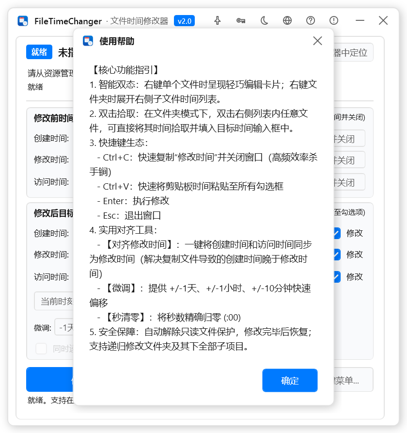Click the v2.0 version badge
Viewport: 407px width, 433px height.
click(x=184, y=21)
